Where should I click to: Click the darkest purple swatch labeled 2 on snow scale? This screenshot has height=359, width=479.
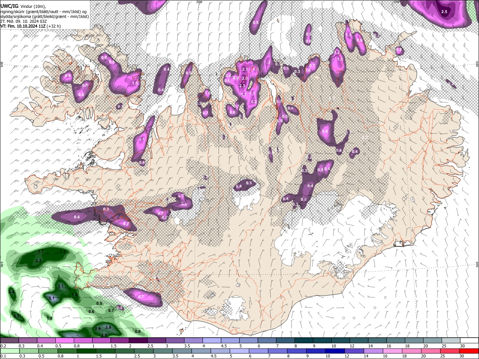pos(138,341)
